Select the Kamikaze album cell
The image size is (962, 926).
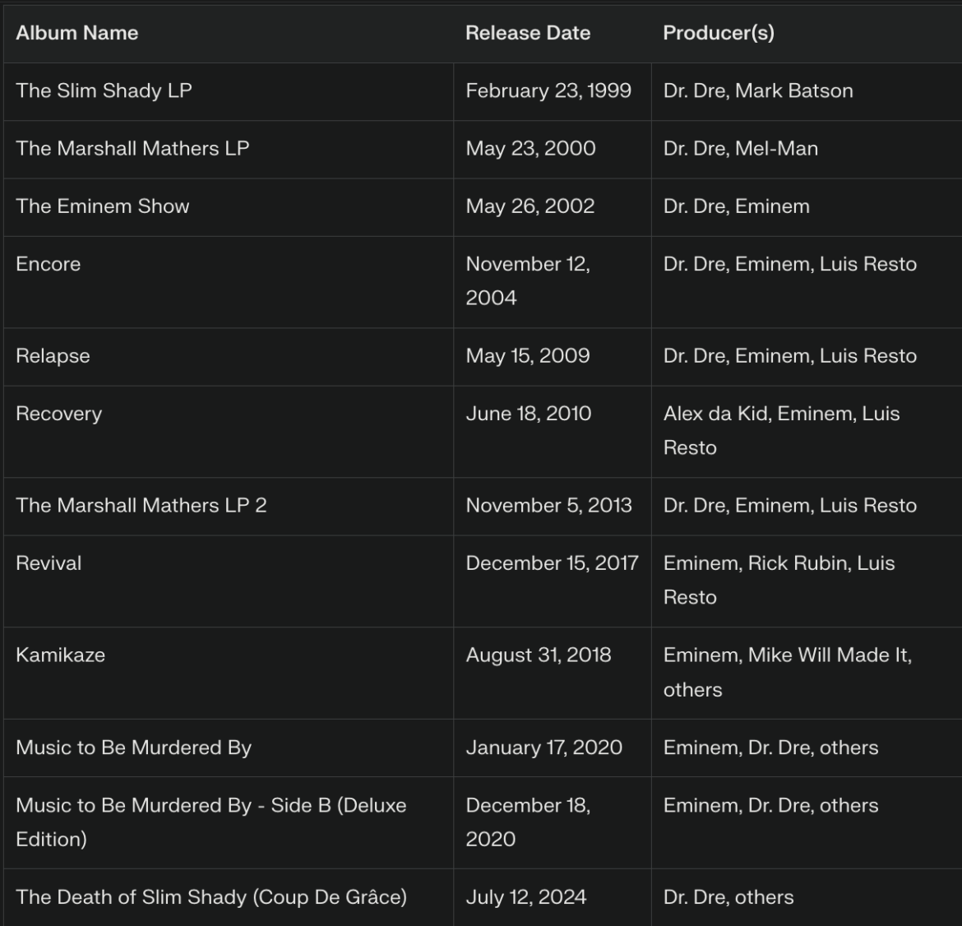coord(60,655)
